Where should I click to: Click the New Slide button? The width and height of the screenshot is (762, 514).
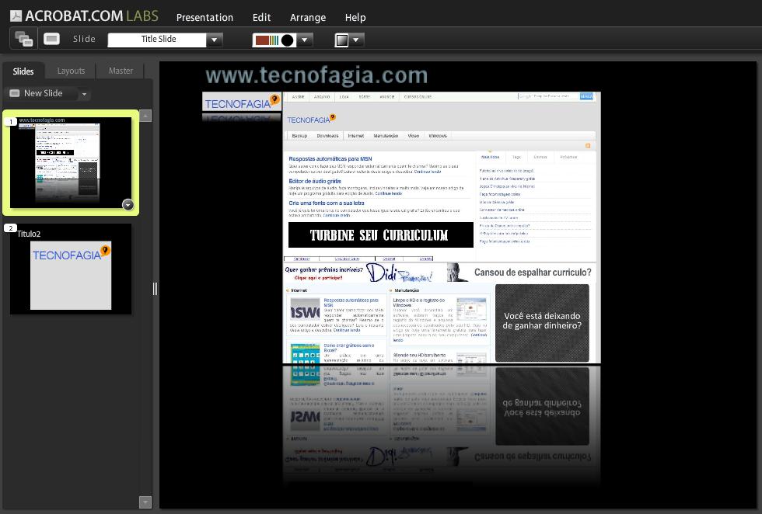(x=43, y=93)
